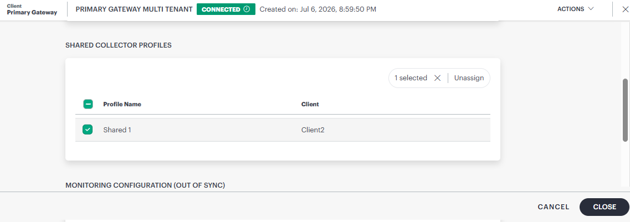Clear the selection with the X next to 1 selected
Screen dimensions: 630x222
pos(438,78)
